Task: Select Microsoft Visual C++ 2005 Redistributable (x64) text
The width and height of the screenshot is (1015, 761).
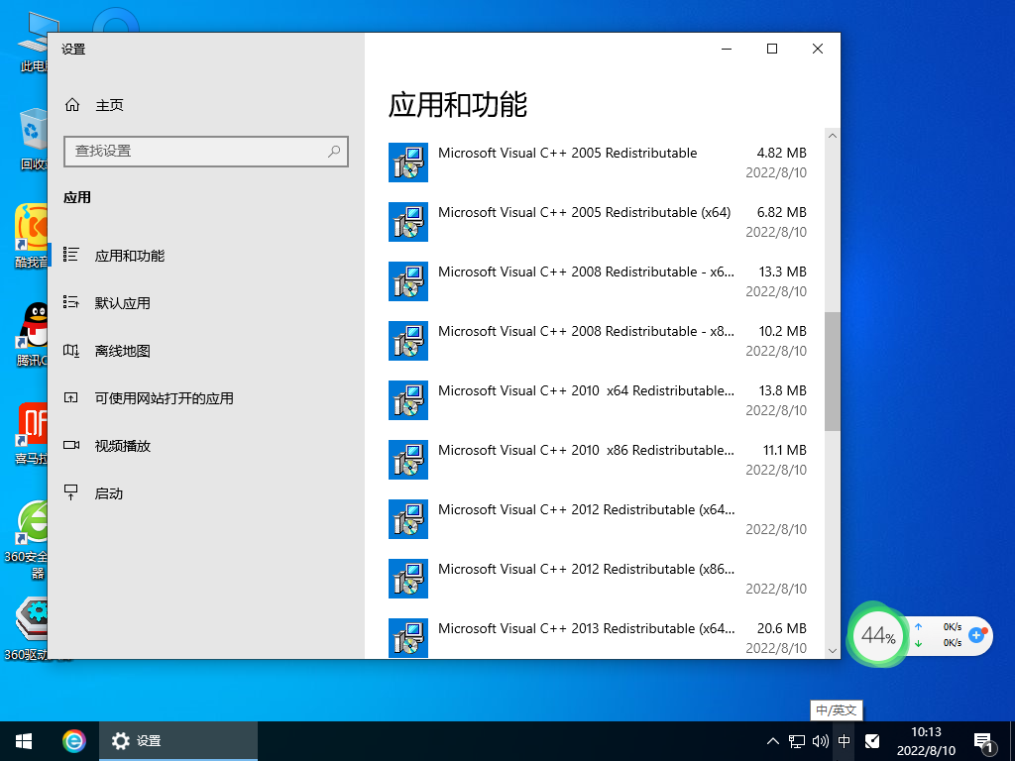Action: click(x=585, y=213)
